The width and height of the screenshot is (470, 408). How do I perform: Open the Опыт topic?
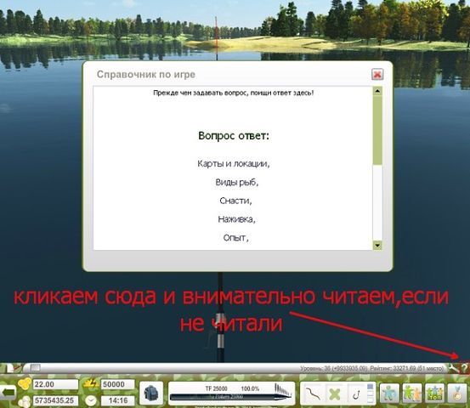pyautogui.click(x=236, y=238)
